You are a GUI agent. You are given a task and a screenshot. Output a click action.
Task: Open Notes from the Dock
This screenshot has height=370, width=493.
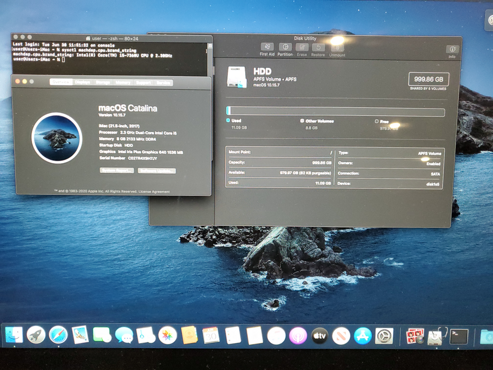(x=254, y=336)
